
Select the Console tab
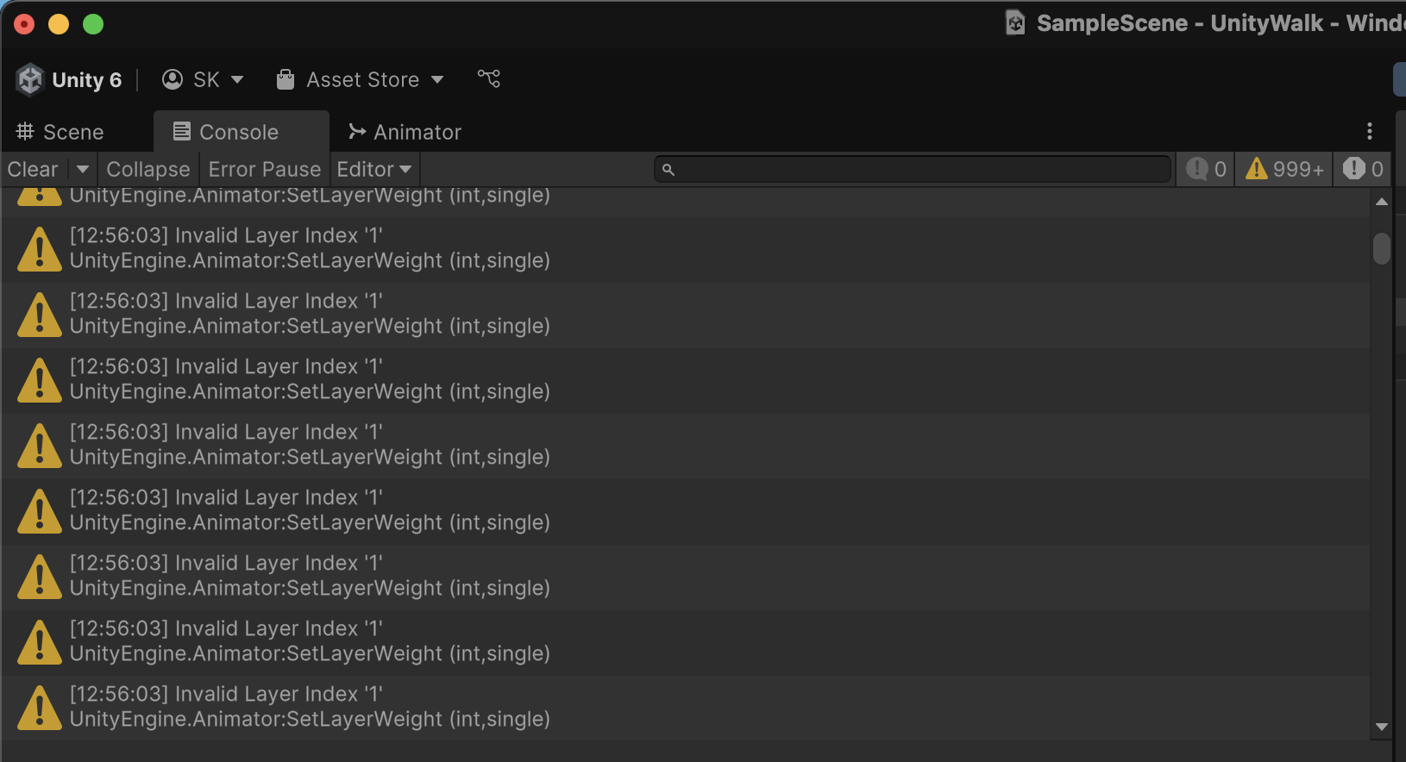pyautogui.click(x=227, y=132)
